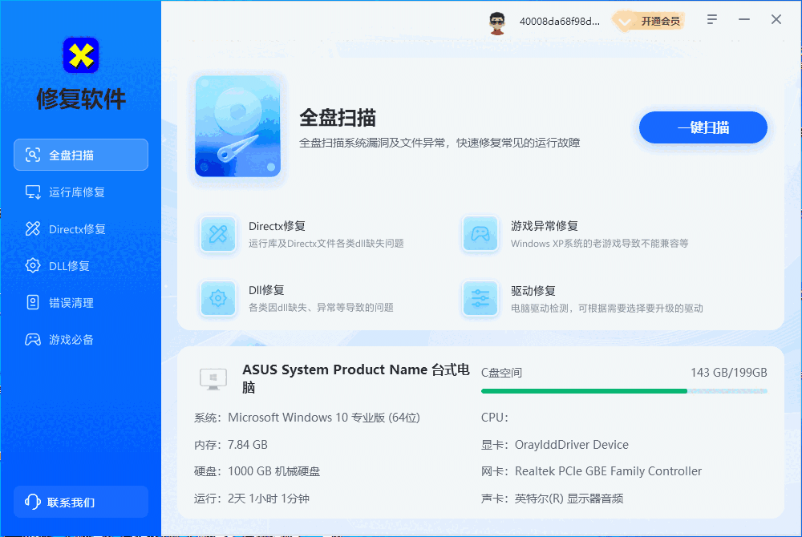Viewport: 802px width, 537px height.
Task: Click the C盘空间 usage progress bar
Action: coord(624,391)
